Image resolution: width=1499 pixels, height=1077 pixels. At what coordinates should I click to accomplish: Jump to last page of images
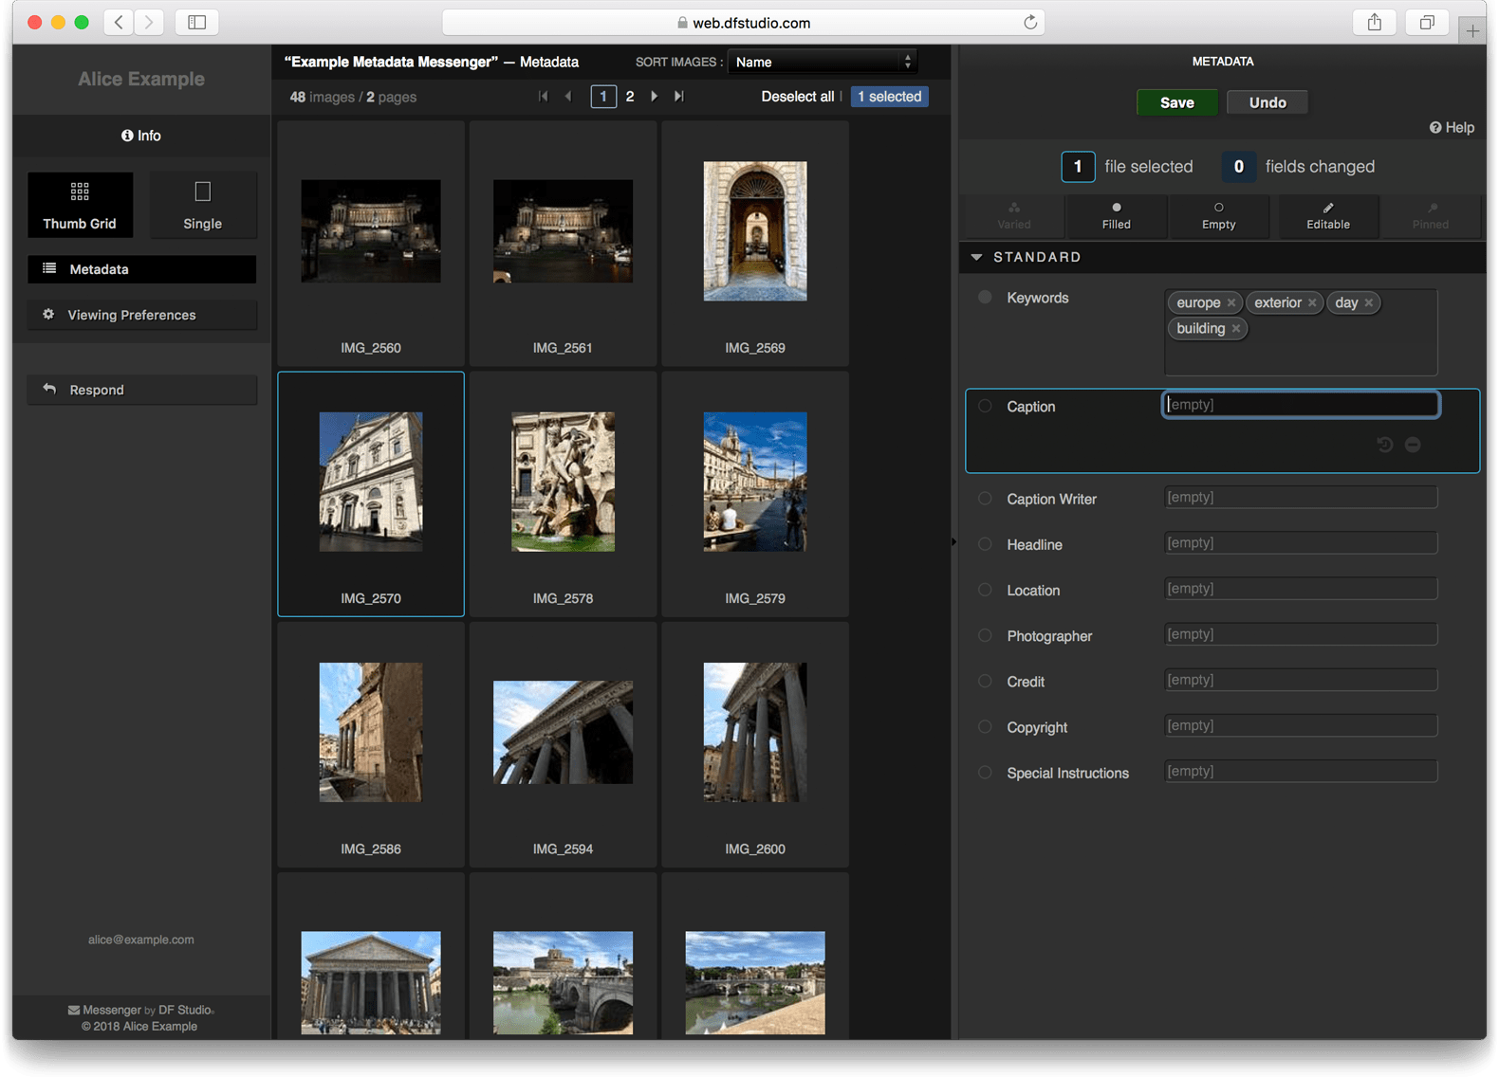point(679,96)
